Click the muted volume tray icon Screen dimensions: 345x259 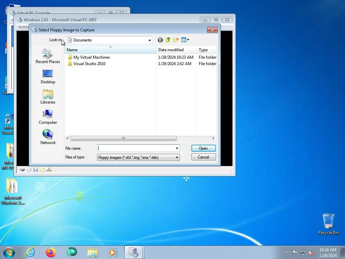[x=311, y=253]
